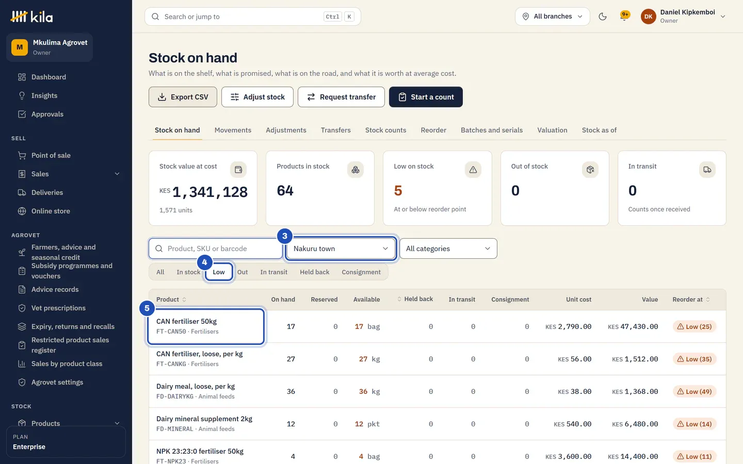Select the All stock filter

coord(160,272)
